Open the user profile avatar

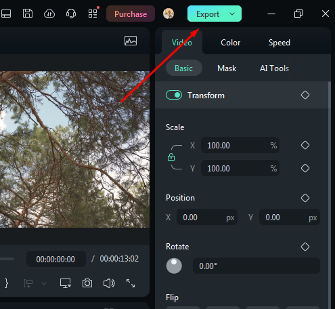coord(169,14)
